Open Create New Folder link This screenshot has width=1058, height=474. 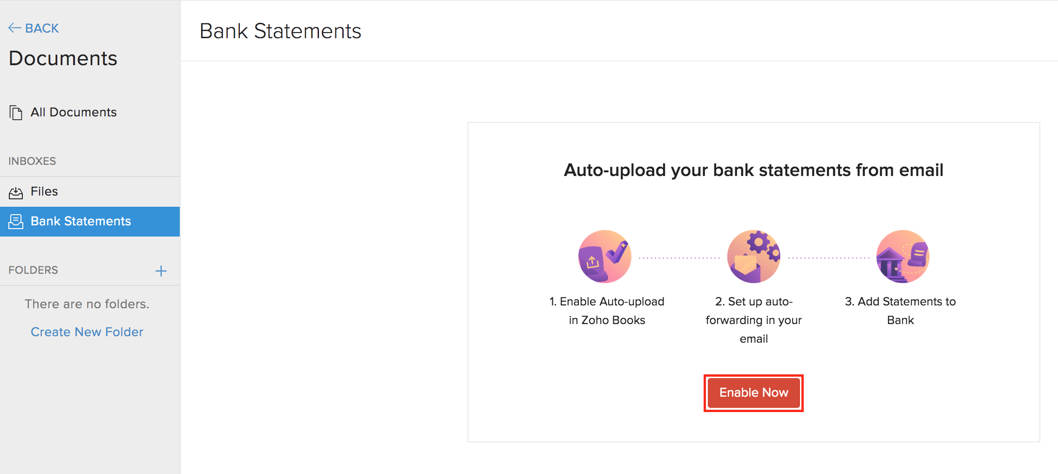pyautogui.click(x=87, y=332)
